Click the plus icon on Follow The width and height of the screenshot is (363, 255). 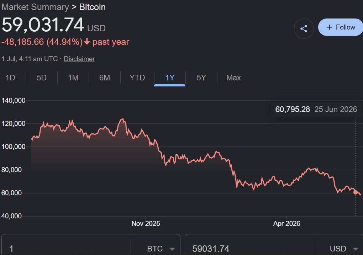click(329, 27)
